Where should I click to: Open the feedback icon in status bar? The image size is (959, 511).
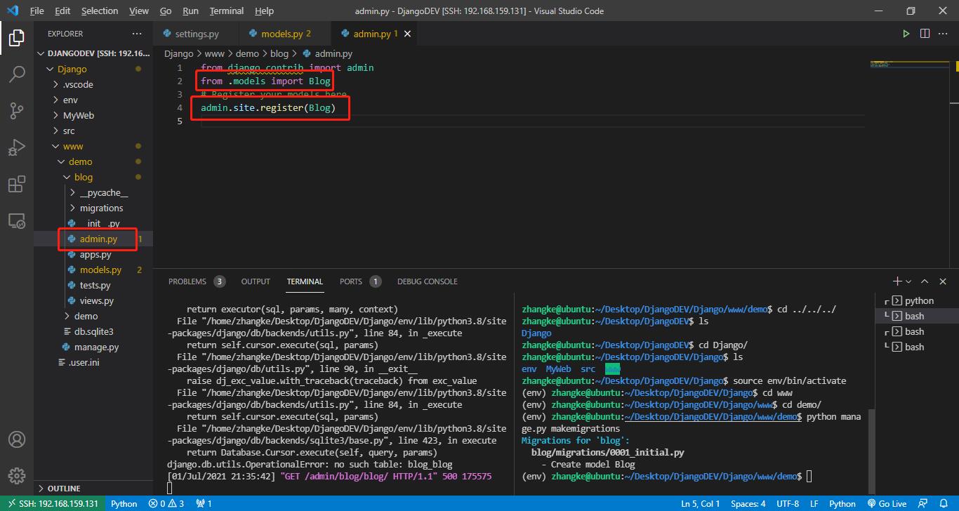925,503
